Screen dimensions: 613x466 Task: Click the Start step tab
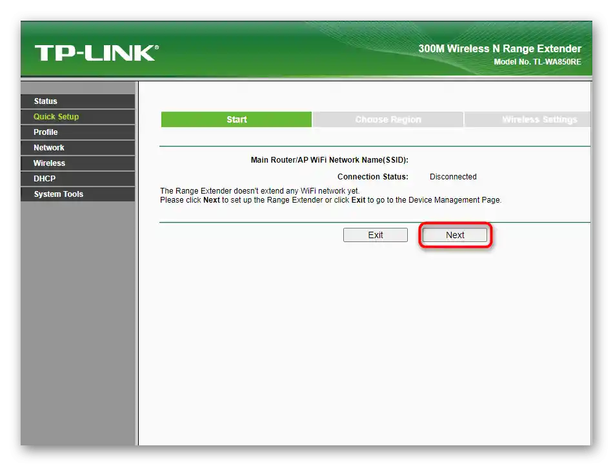[x=237, y=119]
